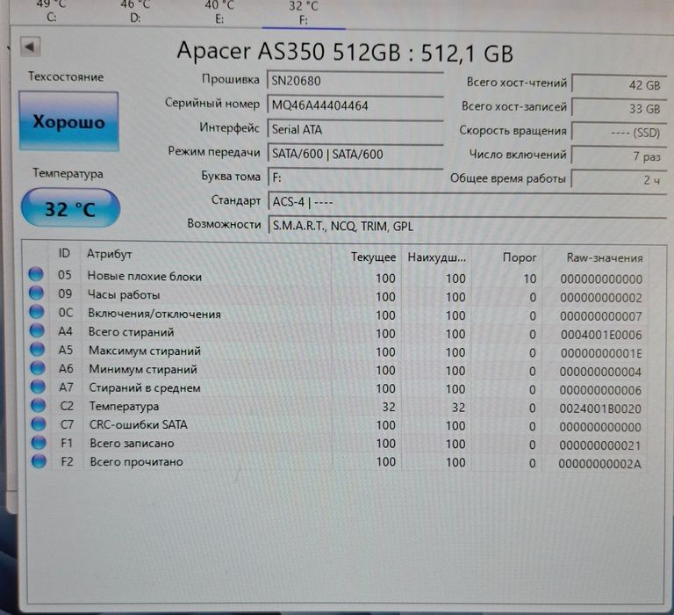Click attribute ID C7
This screenshot has height=615, width=674.
[67, 424]
